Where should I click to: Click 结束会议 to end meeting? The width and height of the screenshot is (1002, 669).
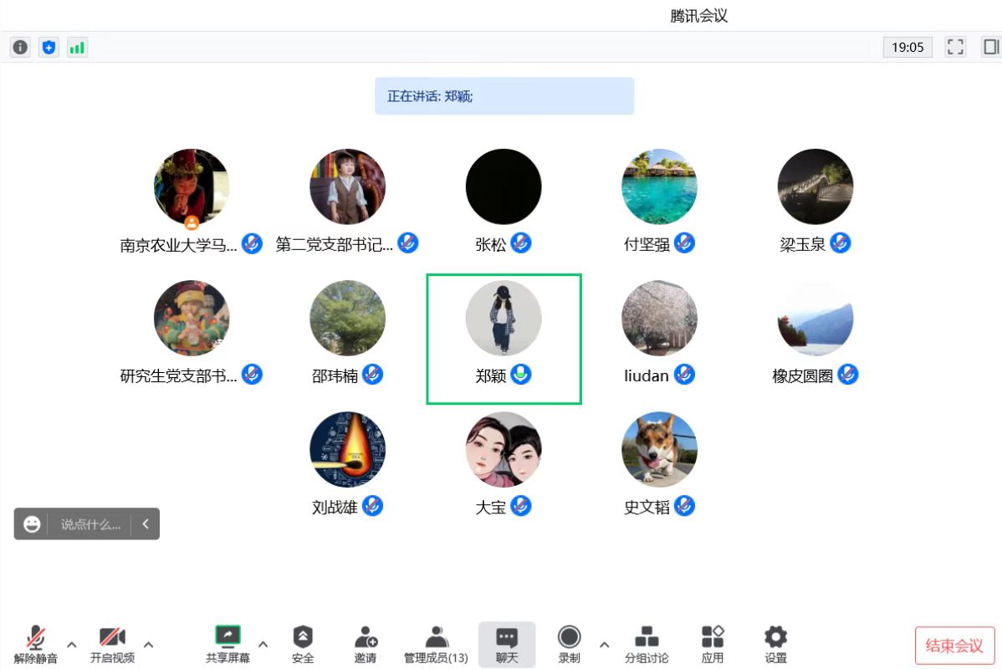click(954, 646)
